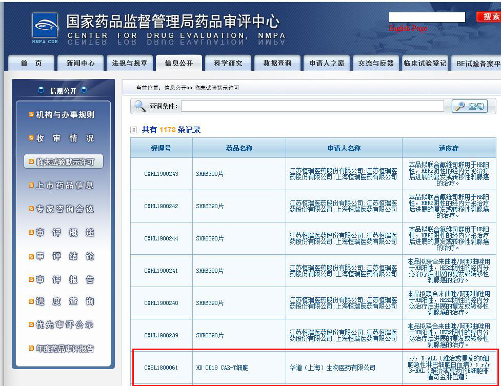Click the red 搜索 button at top right

[494, 16]
